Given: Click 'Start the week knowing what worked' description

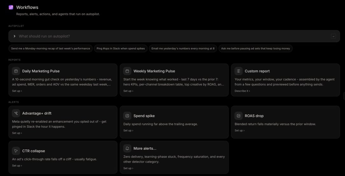Looking at the screenshot, I should click(174, 82).
